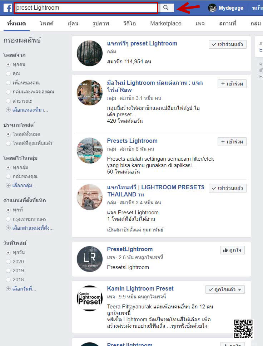Select the ทุกกลุ่ม radio option

click(x=8, y=167)
